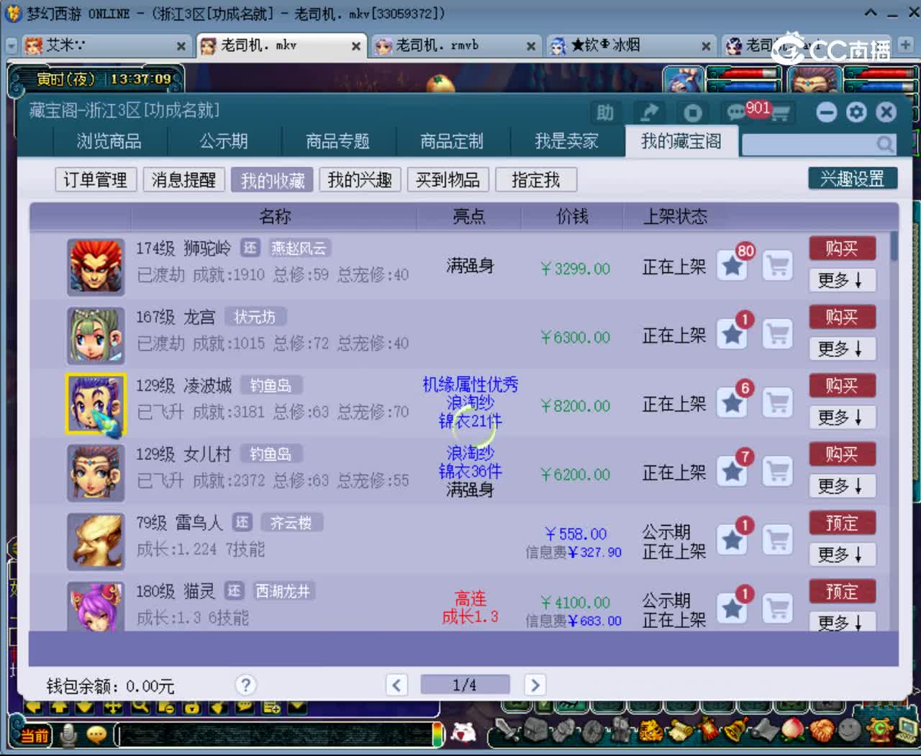This screenshot has height=756, width=921.
Task: Open 买到物品 sub-tab
Action: [x=448, y=179]
